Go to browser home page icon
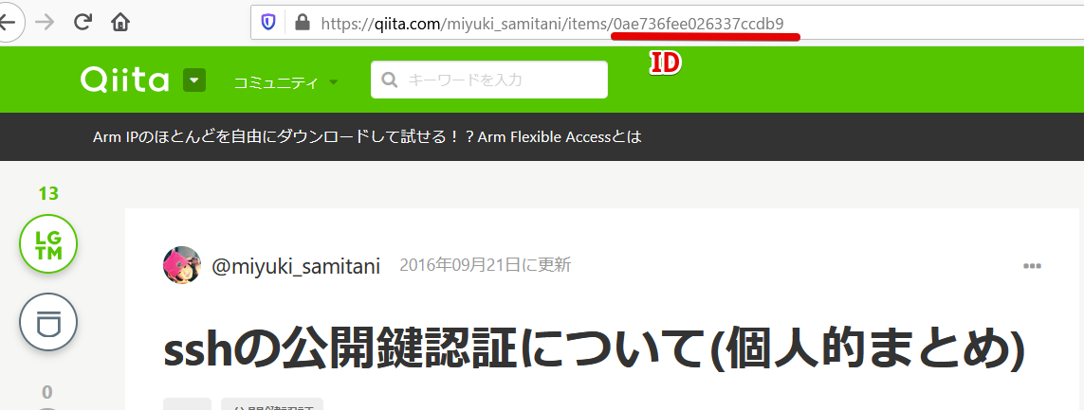Image resolution: width=1084 pixels, height=410 pixels. pos(120,23)
